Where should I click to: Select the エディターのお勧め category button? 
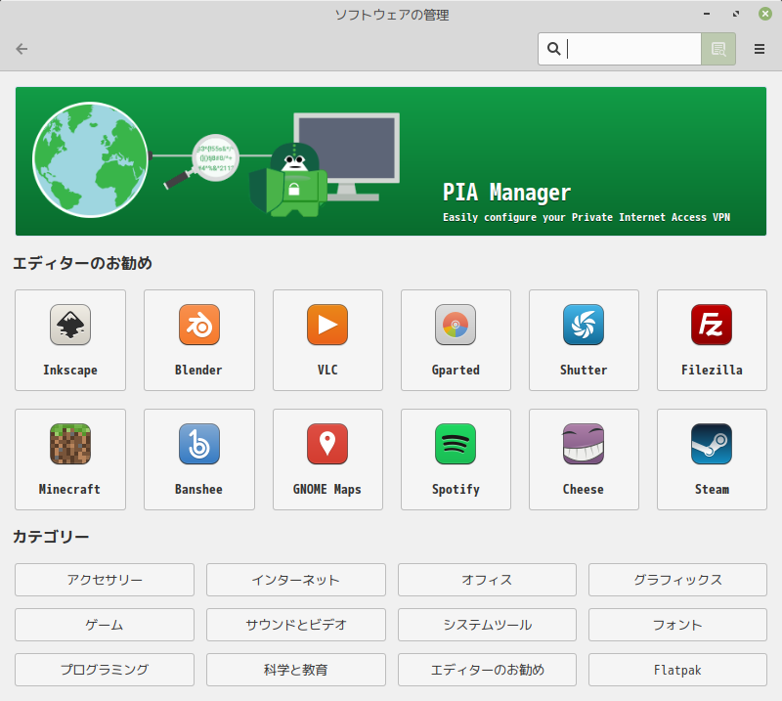click(x=487, y=670)
